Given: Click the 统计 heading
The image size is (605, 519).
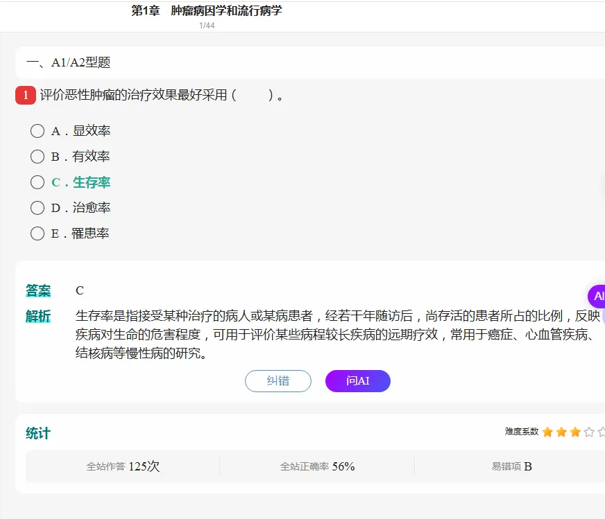Looking at the screenshot, I should (38, 433).
